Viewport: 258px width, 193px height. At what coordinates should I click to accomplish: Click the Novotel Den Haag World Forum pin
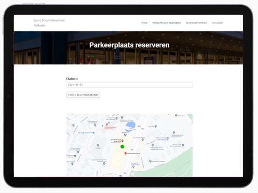pos(122,141)
